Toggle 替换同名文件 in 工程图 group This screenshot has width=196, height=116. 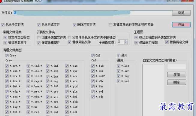(167, 42)
